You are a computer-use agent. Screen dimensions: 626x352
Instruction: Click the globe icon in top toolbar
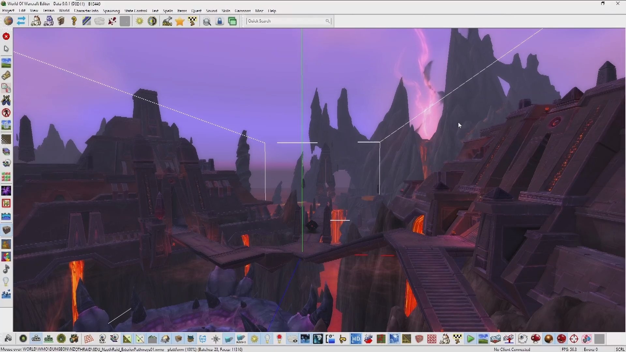point(8,21)
